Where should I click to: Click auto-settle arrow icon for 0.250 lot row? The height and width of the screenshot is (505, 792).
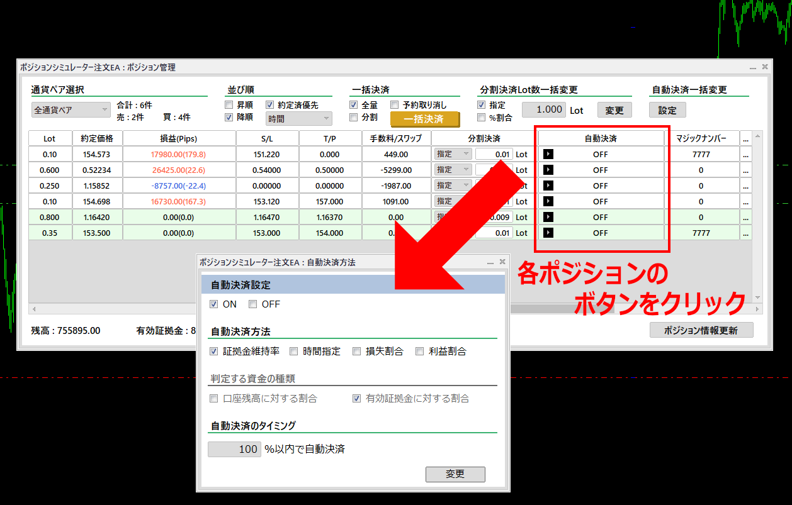tap(548, 186)
